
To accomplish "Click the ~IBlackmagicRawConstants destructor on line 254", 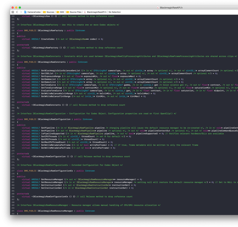I will [x=46, y=105].
